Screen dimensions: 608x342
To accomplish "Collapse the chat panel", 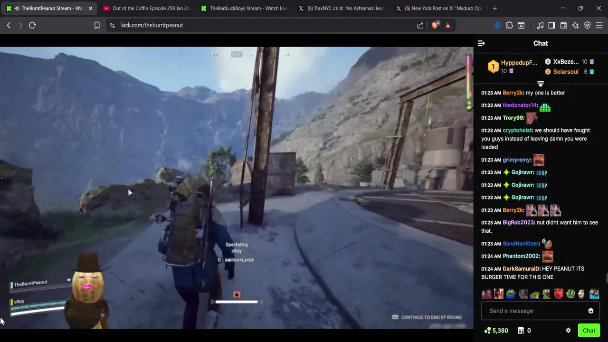I will click(x=481, y=43).
